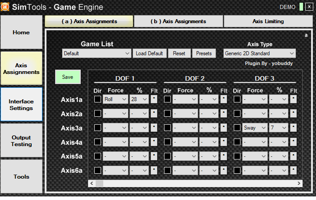The image size is (316, 200).
Task: Click the green Save button
Action: (x=68, y=77)
